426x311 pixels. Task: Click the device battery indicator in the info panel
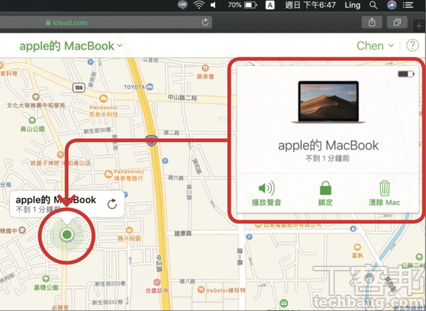pos(406,74)
